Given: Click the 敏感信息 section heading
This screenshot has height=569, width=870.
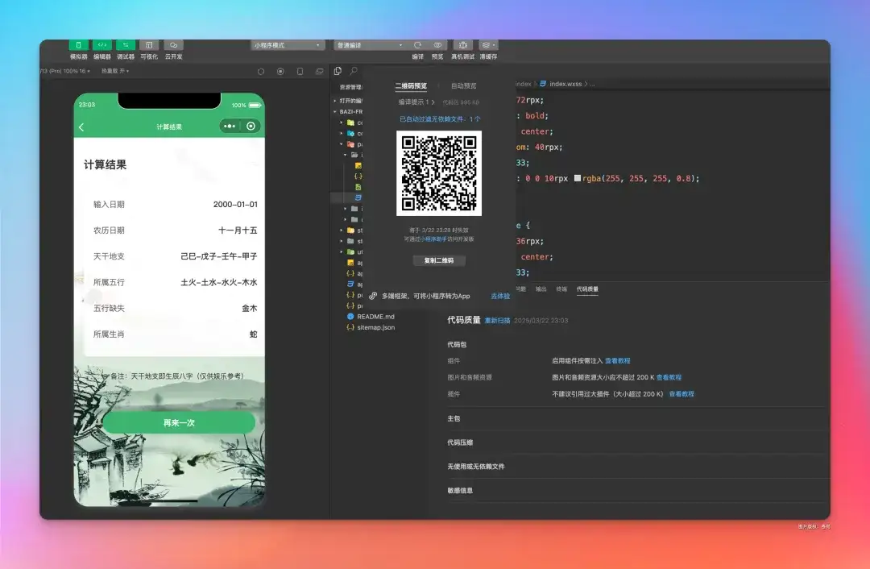Looking at the screenshot, I should [460, 490].
